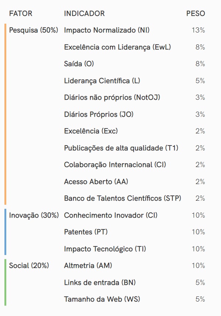The image size is (221, 316).
Task: Click Acesso Aberto (AA) indicator
Action: 96,182
